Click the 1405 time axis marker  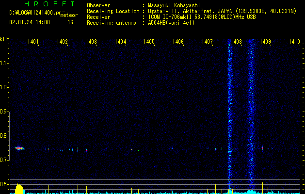click(x=149, y=41)
